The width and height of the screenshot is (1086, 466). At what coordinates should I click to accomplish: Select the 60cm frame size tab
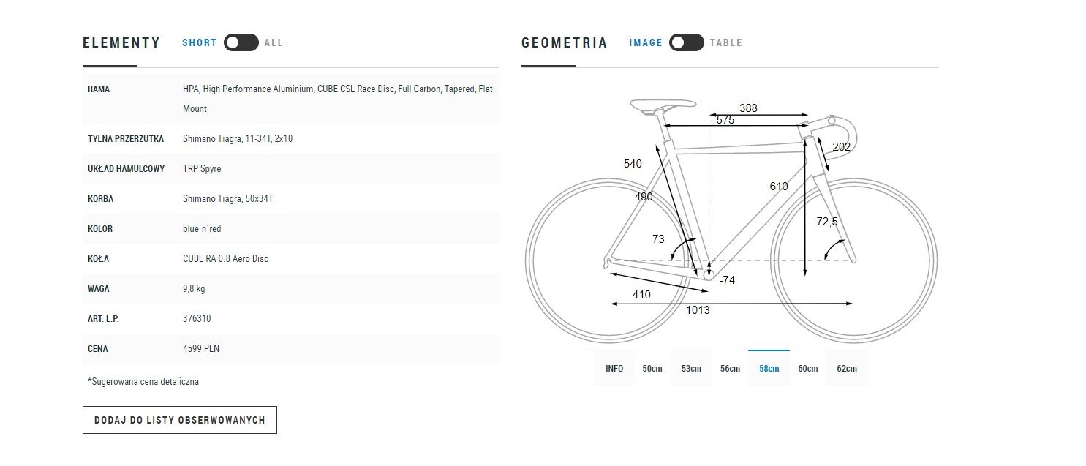[808, 368]
